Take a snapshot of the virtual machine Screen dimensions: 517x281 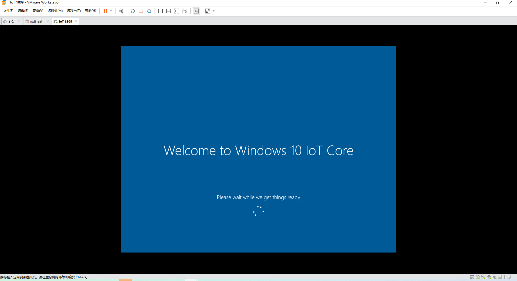(x=132, y=11)
